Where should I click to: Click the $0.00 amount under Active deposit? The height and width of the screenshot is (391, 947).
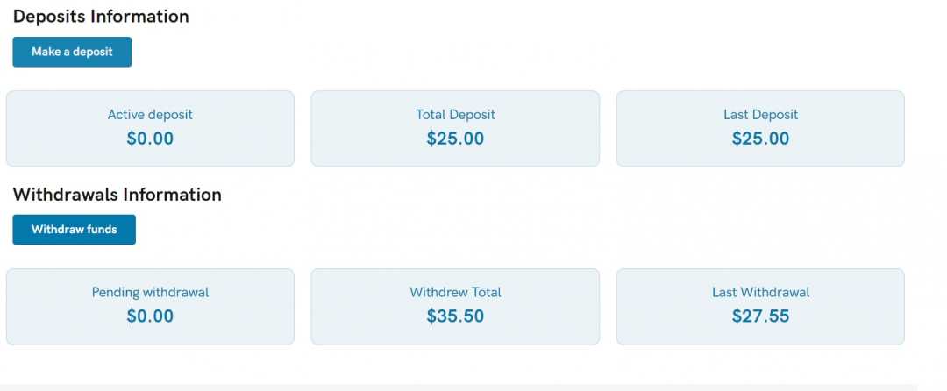[150, 139]
